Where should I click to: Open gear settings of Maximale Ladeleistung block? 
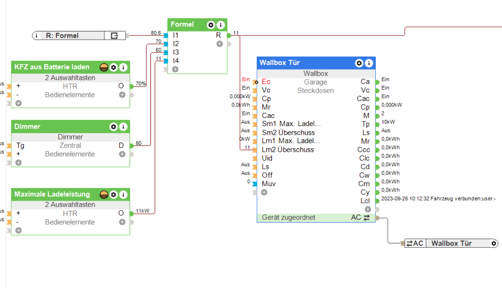pos(114,195)
